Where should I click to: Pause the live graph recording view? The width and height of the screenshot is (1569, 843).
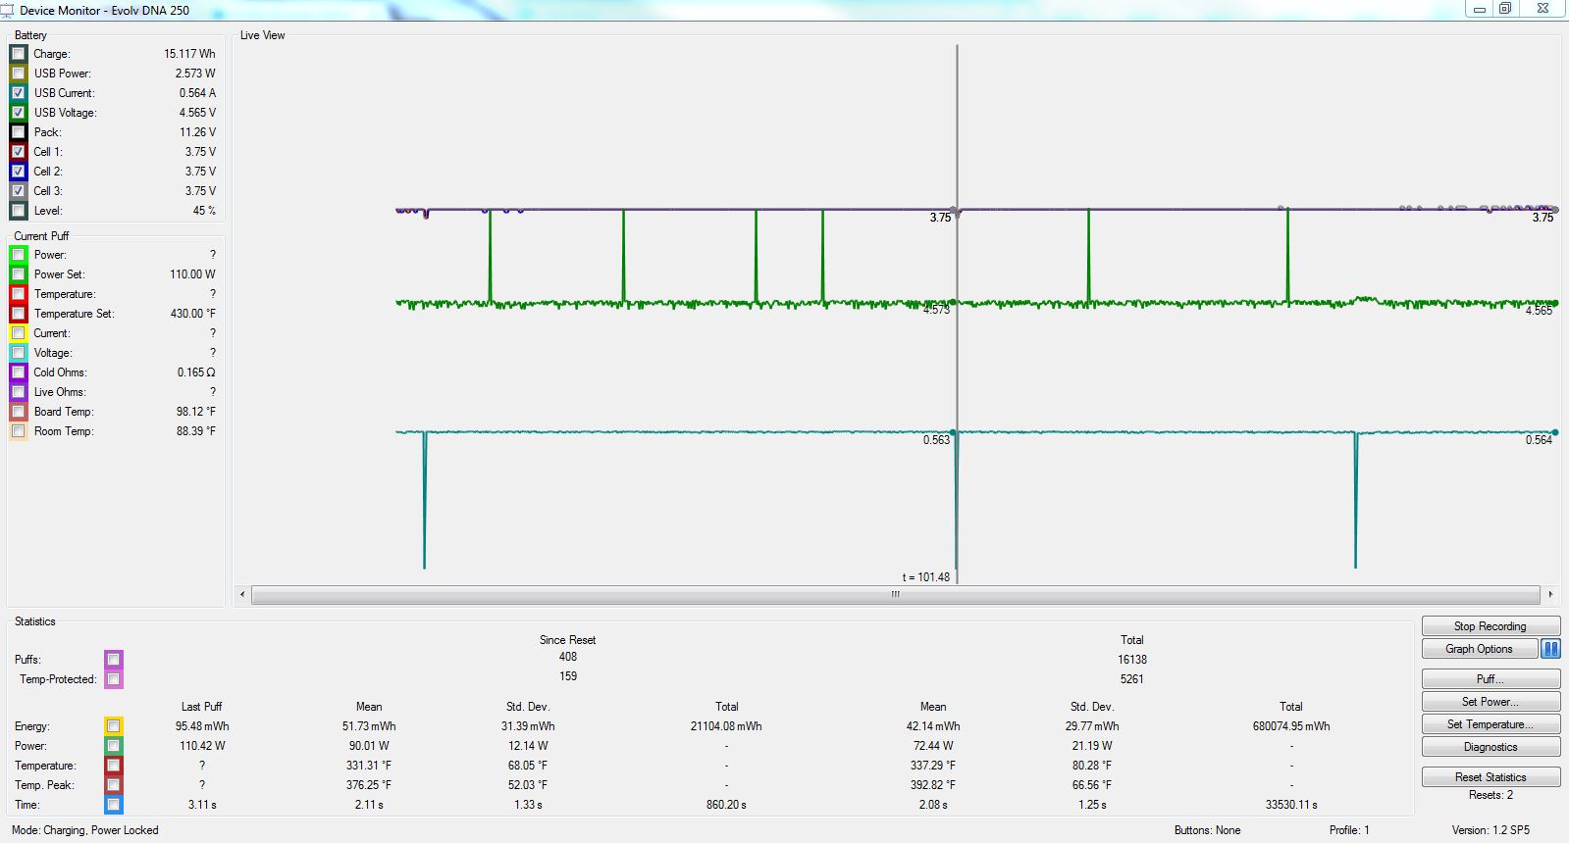point(1550,649)
